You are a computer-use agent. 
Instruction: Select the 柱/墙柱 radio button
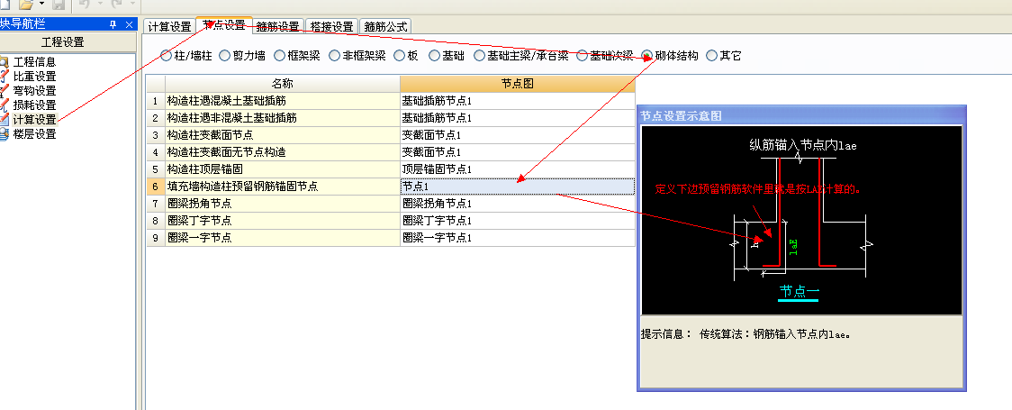tap(166, 56)
